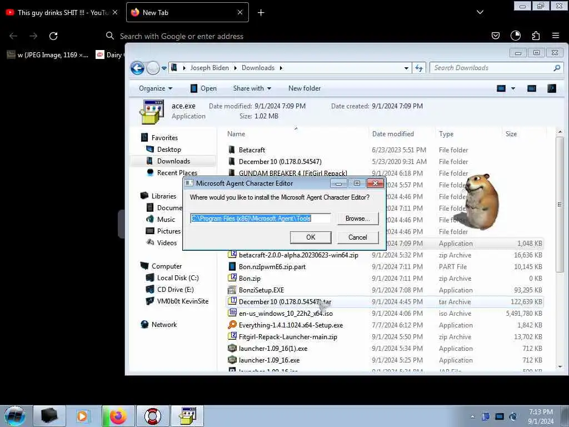This screenshot has width=569, height=427.
Task: Select Network in the navigation pane
Action: pos(164,325)
